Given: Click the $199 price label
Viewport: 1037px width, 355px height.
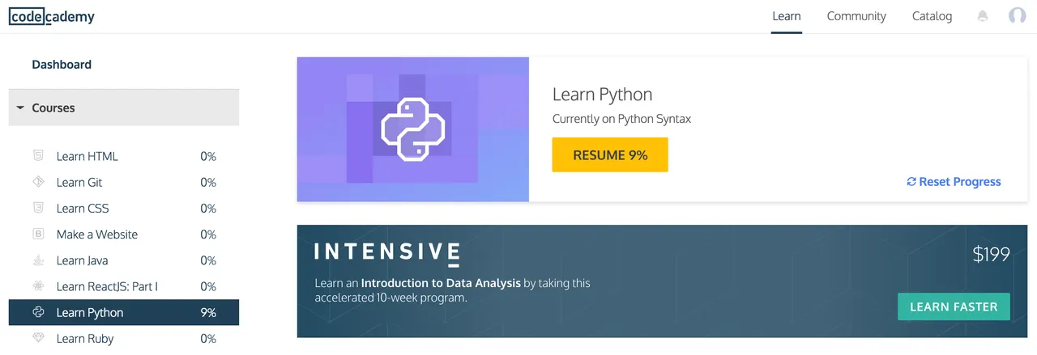Looking at the screenshot, I should pos(991,254).
